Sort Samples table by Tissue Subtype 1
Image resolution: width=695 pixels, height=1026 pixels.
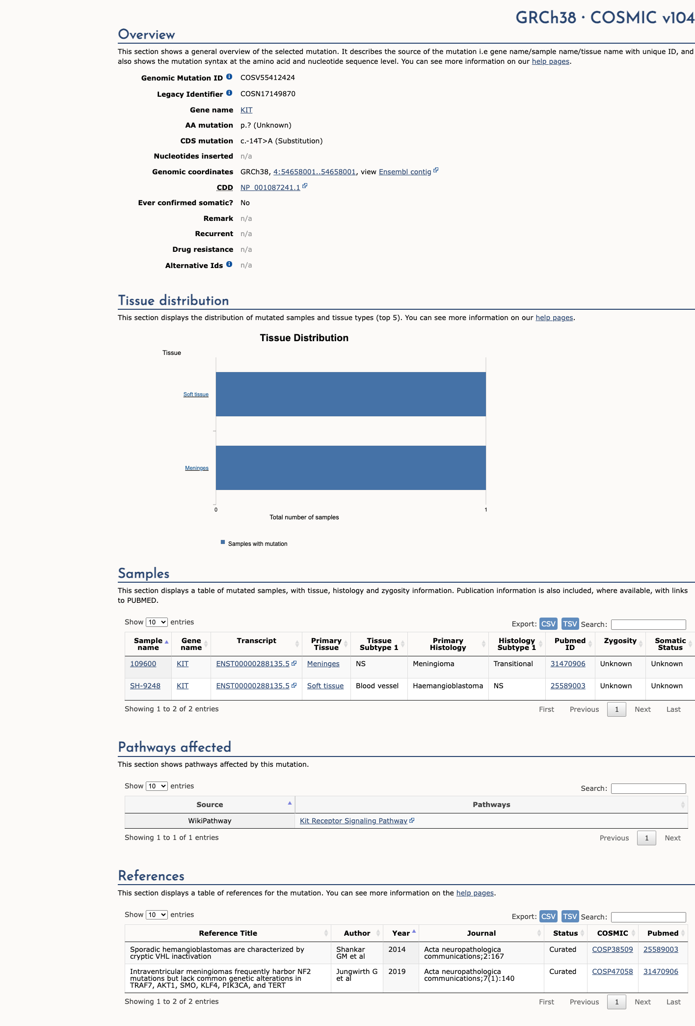point(379,644)
